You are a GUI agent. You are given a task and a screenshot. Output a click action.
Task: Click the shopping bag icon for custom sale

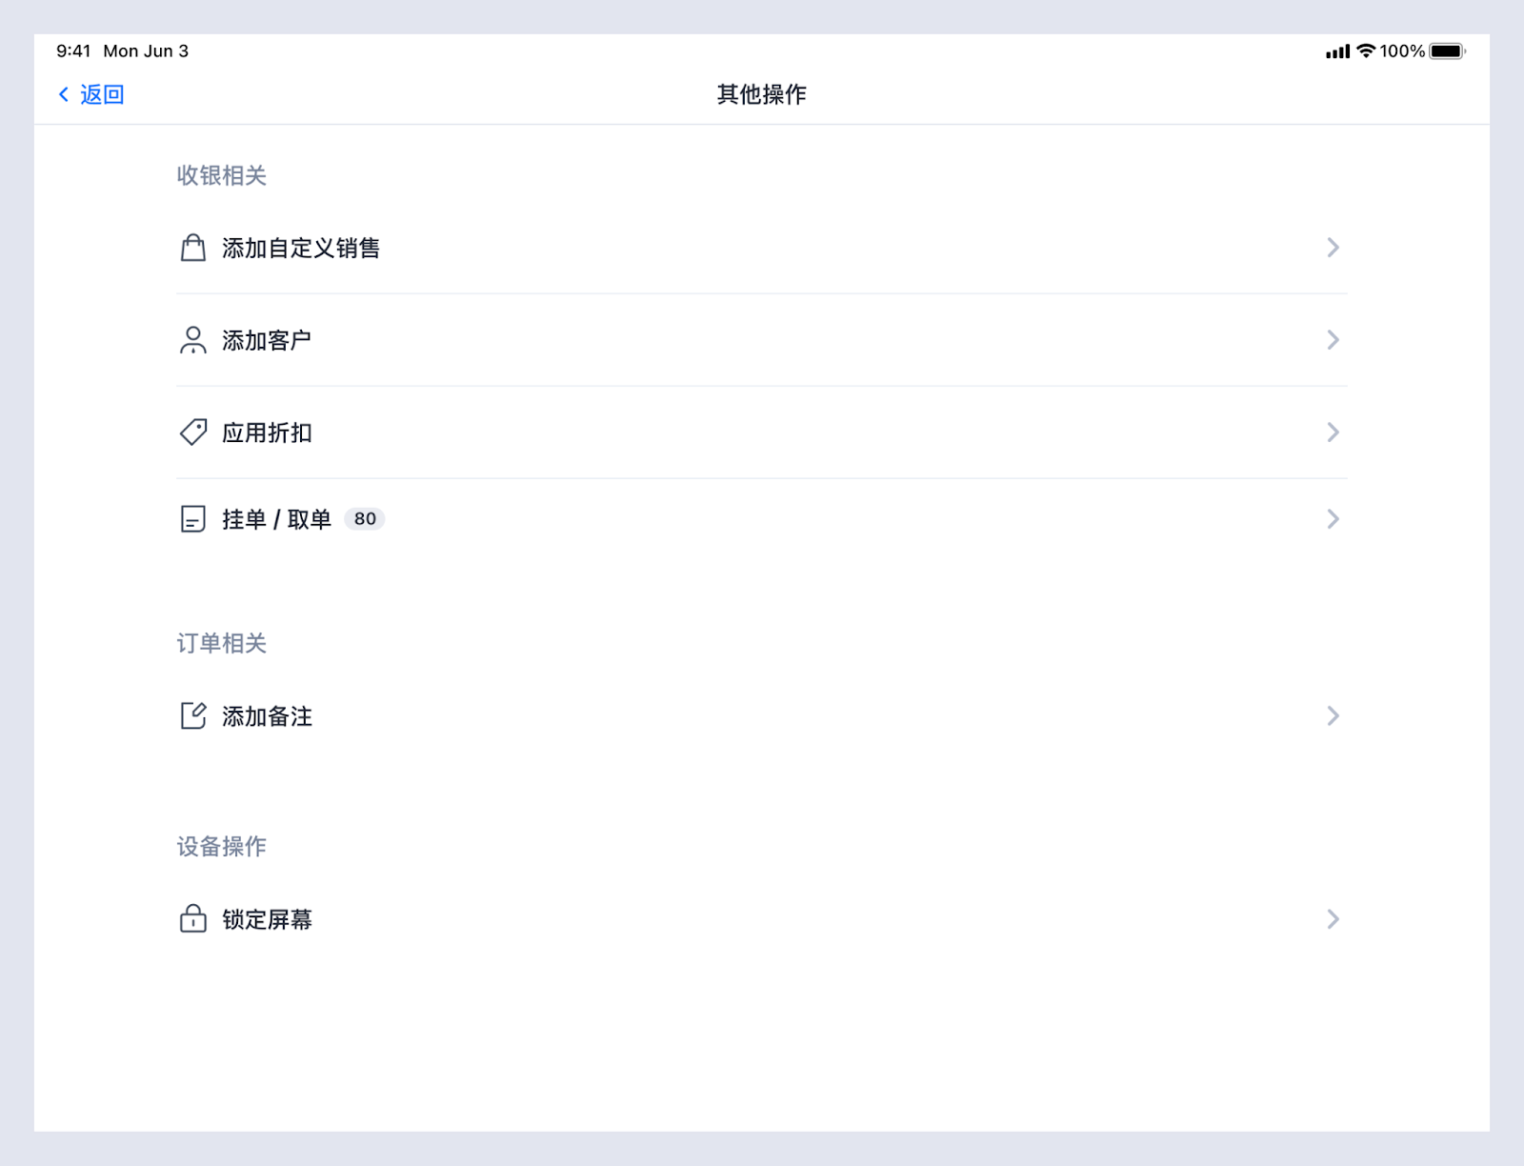point(193,248)
